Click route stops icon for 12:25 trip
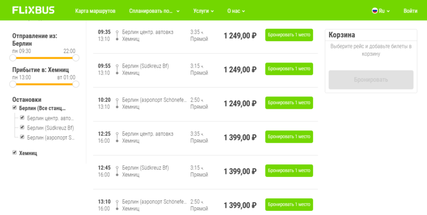427x215 pixels. 117,137
